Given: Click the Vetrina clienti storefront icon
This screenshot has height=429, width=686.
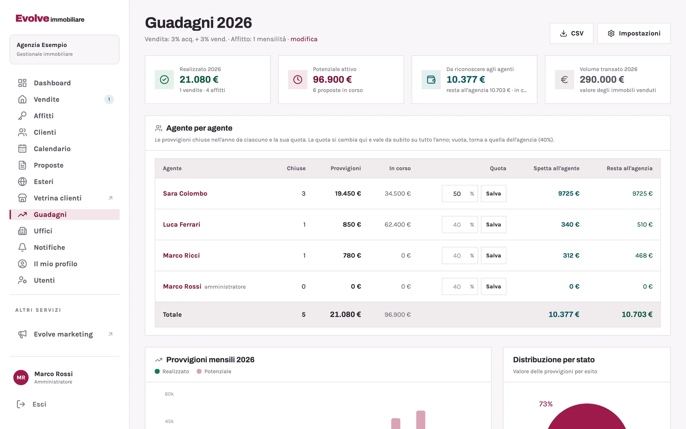Looking at the screenshot, I should [22, 198].
